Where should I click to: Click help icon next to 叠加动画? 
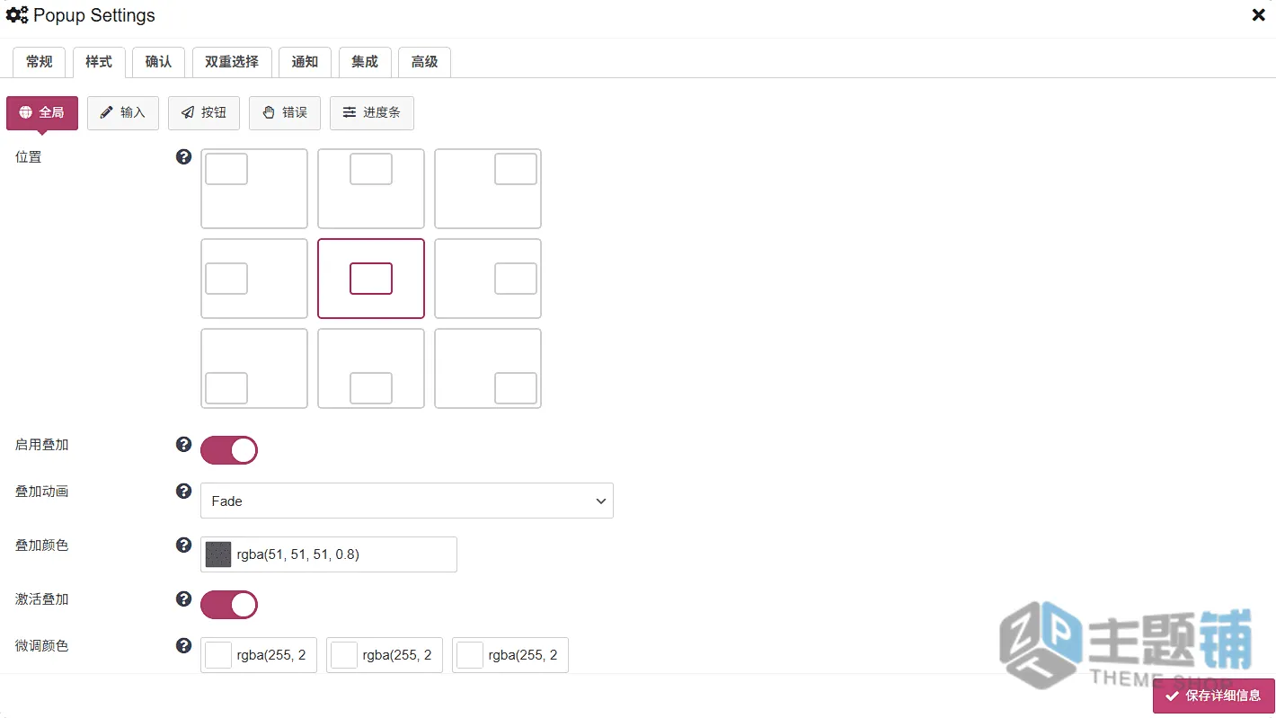click(x=183, y=491)
